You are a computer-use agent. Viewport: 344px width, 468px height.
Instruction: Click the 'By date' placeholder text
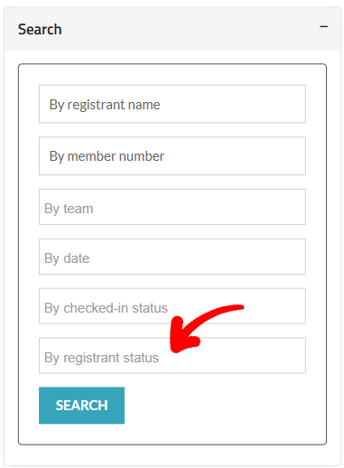pyautogui.click(x=67, y=258)
